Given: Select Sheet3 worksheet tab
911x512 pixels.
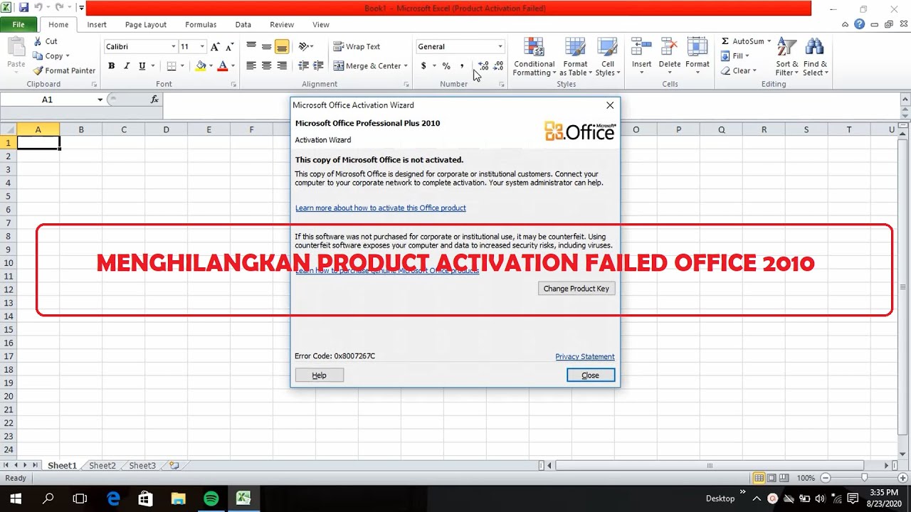Looking at the screenshot, I should pyautogui.click(x=142, y=466).
